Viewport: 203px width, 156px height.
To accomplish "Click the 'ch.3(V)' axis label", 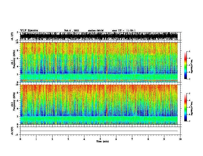I will point(12,131).
